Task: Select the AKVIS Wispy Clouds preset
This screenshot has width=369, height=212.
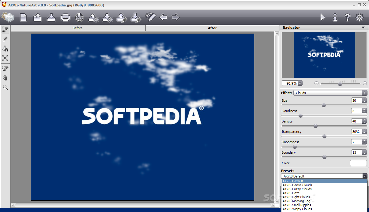Action: (324, 209)
